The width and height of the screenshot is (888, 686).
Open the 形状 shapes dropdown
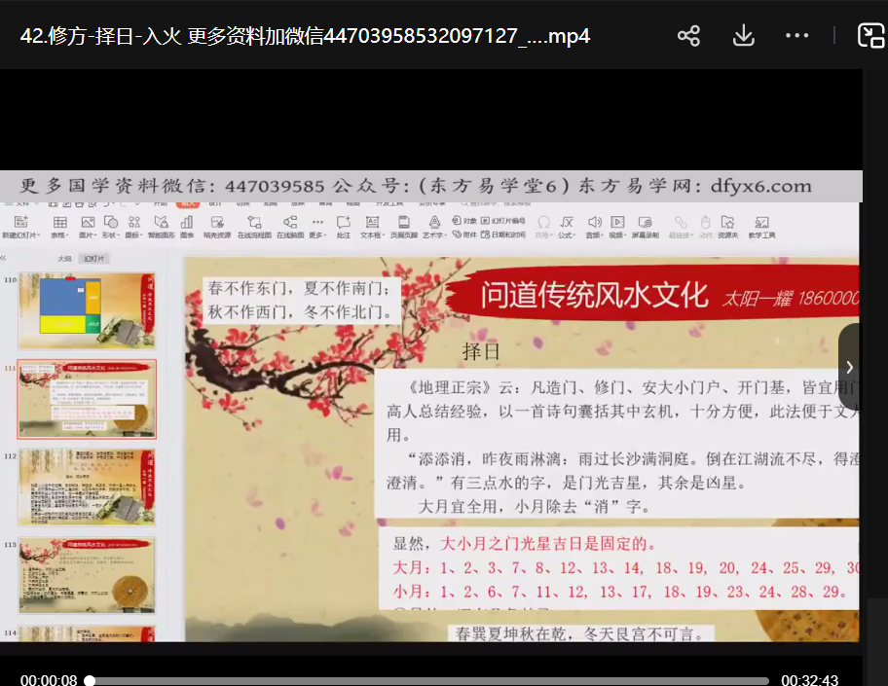click(x=111, y=235)
